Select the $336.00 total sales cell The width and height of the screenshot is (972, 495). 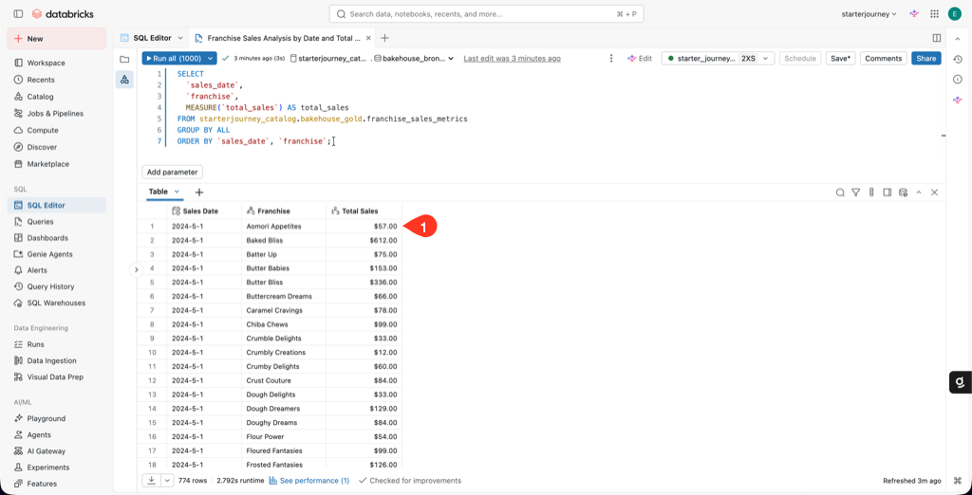click(x=364, y=283)
